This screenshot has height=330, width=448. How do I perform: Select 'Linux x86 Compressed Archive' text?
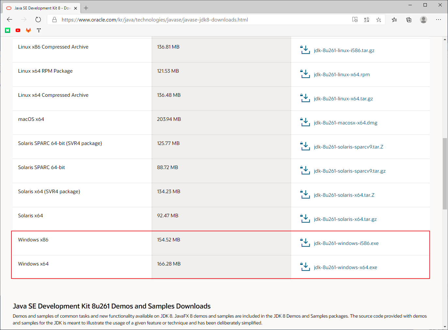(53, 47)
